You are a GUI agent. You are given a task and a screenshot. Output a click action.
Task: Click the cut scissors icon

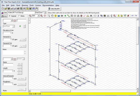pyautogui.click(x=98, y=16)
